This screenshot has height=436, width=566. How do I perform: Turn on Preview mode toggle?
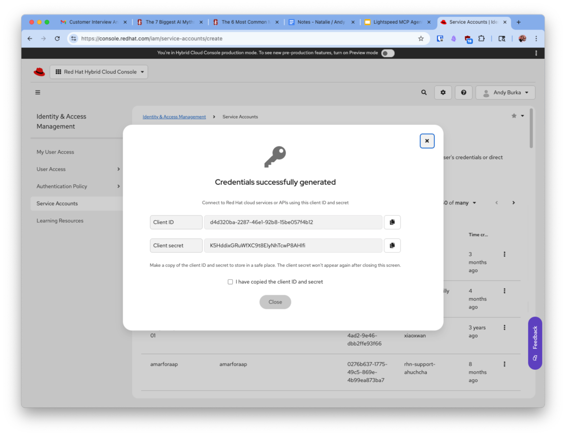point(388,53)
